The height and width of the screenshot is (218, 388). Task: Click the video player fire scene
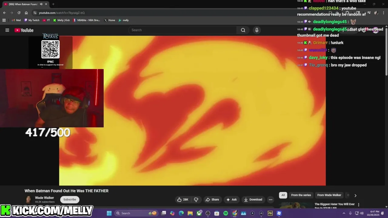(x=192, y=111)
